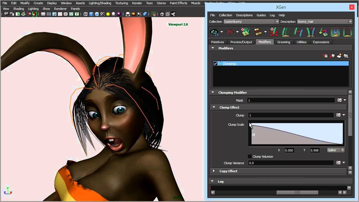Click the Clump Scale ramp curve

(297, 134)
